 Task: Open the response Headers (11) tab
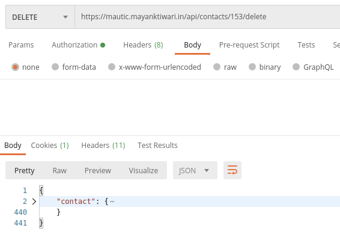point(103,146)
